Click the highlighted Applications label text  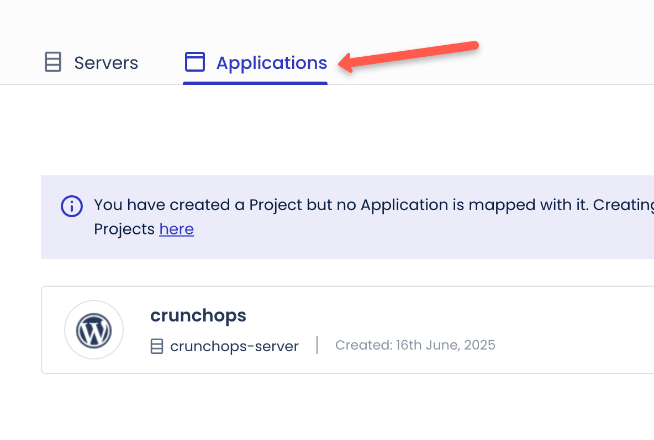(x=272, y=62)
